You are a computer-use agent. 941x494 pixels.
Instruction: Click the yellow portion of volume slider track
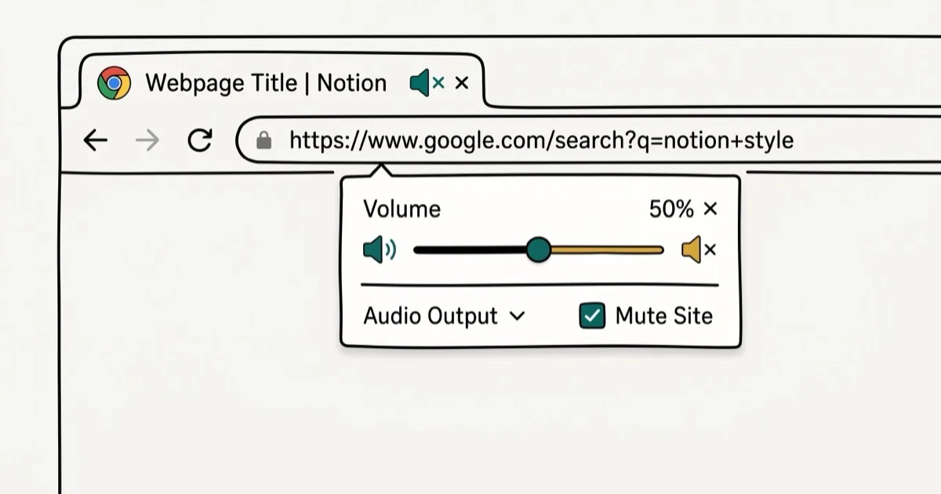[607, 250]
